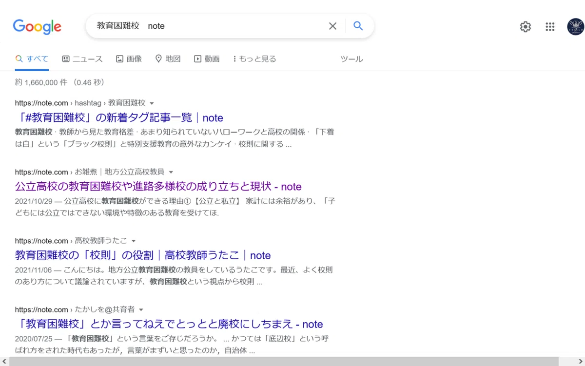This screenshot has width=585, height=366.
Task: Expand dropdown arrow beside お雑煮｜地方公立高校教員
Action: 171,172
